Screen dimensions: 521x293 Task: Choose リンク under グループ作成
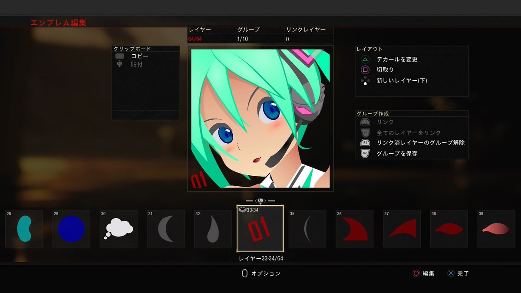coord(385,122)
